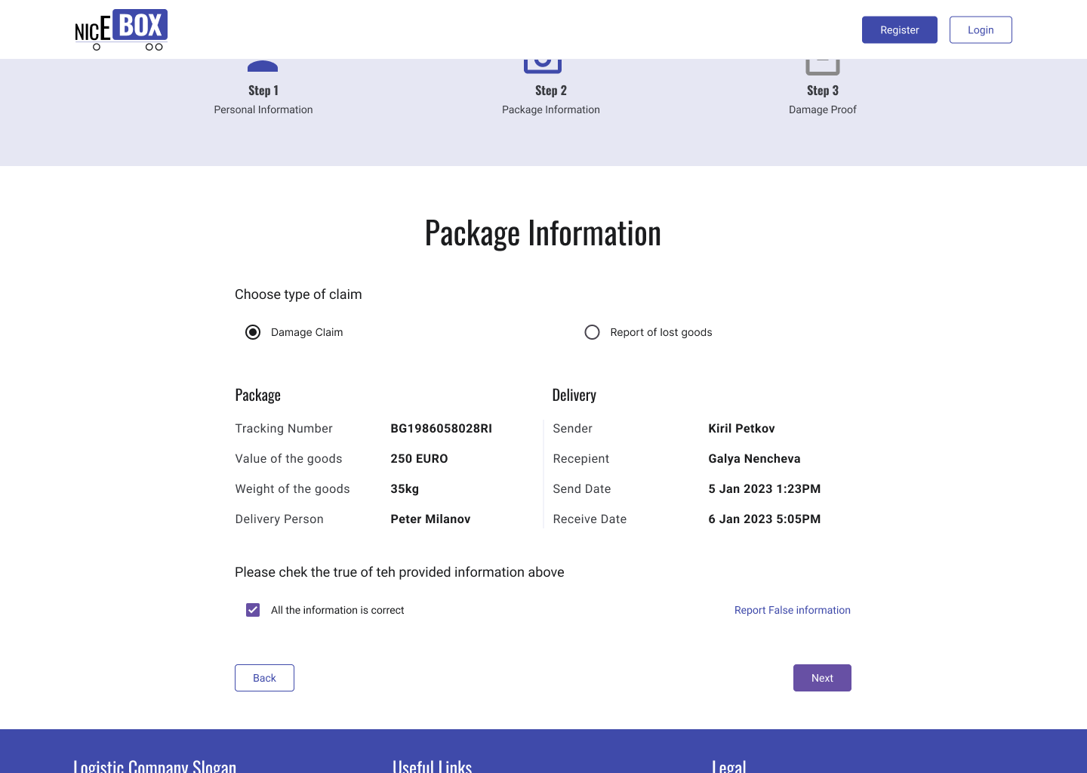Click the Step 3 grey icon
This screenshot has width=1087, height=773.
pyautogui.click(x=822, y=67)
